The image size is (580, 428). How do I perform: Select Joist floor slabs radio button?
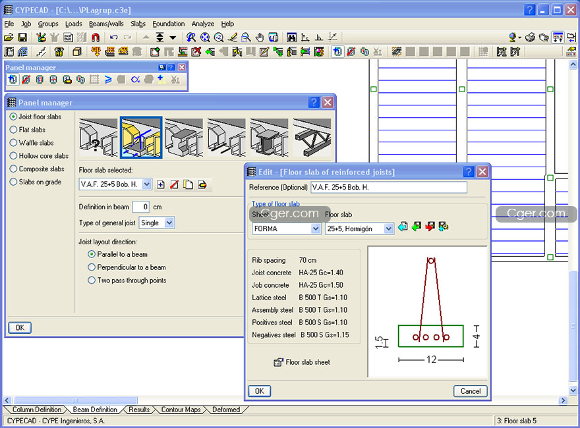13,117
